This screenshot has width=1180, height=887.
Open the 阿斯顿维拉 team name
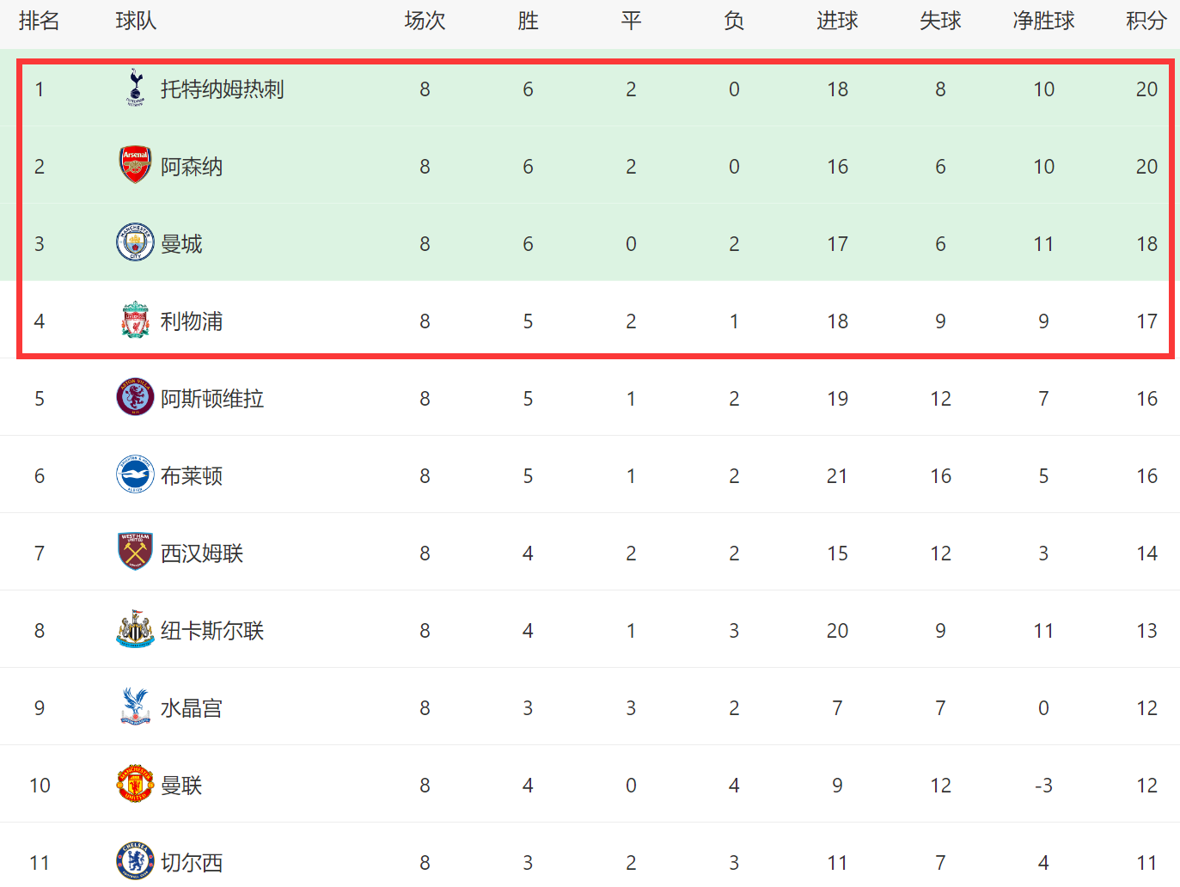(212, 399)
